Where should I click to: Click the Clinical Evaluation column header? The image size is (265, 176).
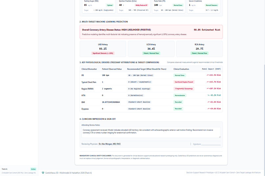[x=181, y=69]
